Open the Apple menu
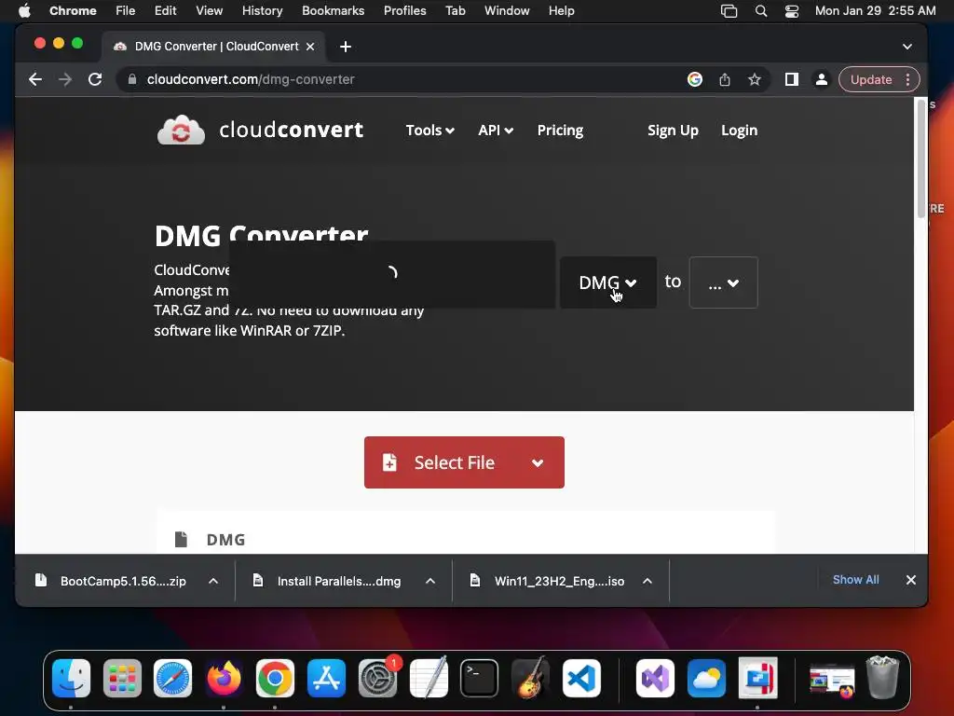Viewport: 954px width, 716px height. (24, 11)
